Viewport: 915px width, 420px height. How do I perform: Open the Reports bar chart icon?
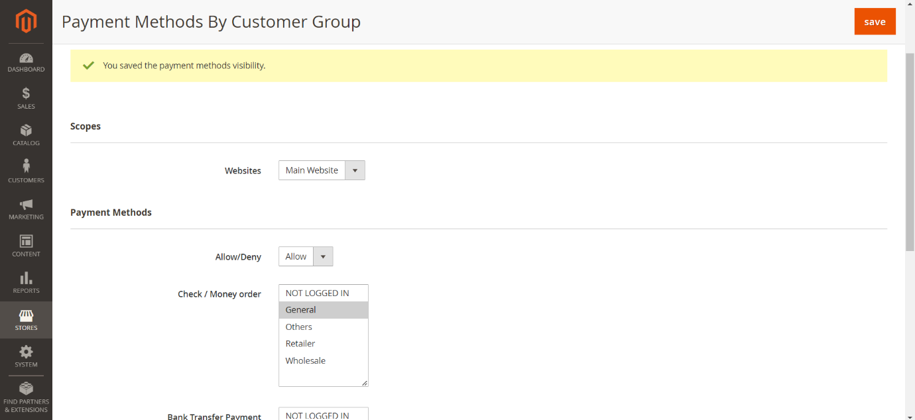[x=26, y=278]
